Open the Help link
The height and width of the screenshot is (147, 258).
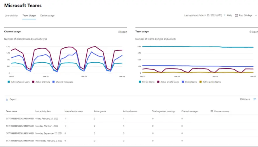pos(230,15)
